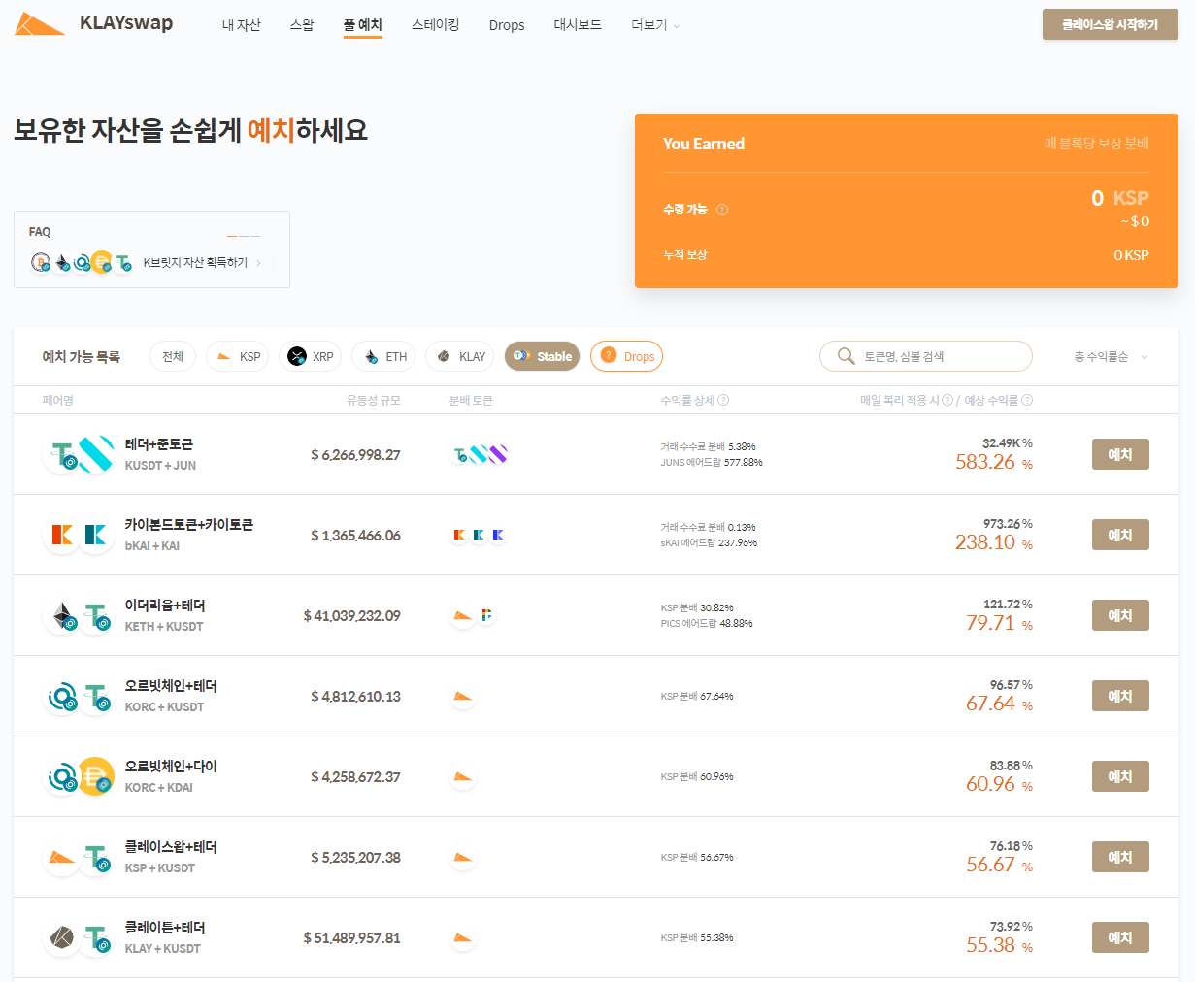Click 예치 for the bKAI + KAI pool
The image size is (1195, 982).
1120,535
